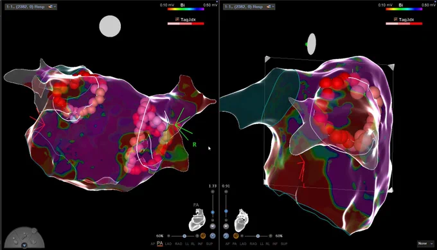Click right pane transparency decrease button
Screen dimensions: 437x250
(x=242, y=236)
